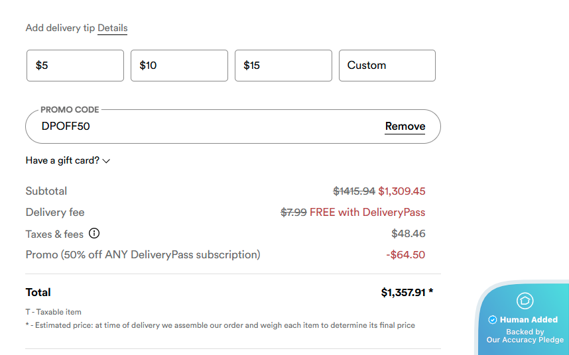Click the estimated price footnote text
This screenshot has height=355, width=569.
click(x=223, y=325)
